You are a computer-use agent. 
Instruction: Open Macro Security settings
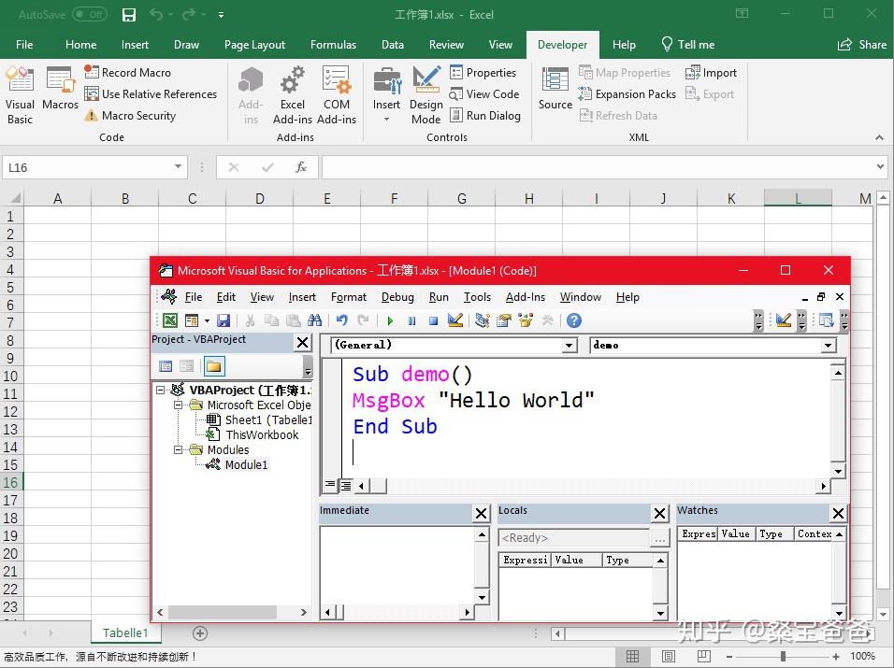[x=137, y=115]
